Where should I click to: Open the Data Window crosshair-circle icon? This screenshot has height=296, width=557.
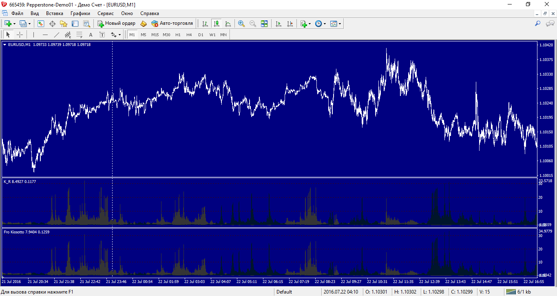(52, 24)
